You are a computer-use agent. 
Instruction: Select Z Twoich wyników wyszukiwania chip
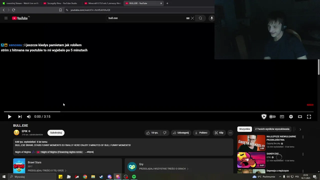tap(272, 129)
